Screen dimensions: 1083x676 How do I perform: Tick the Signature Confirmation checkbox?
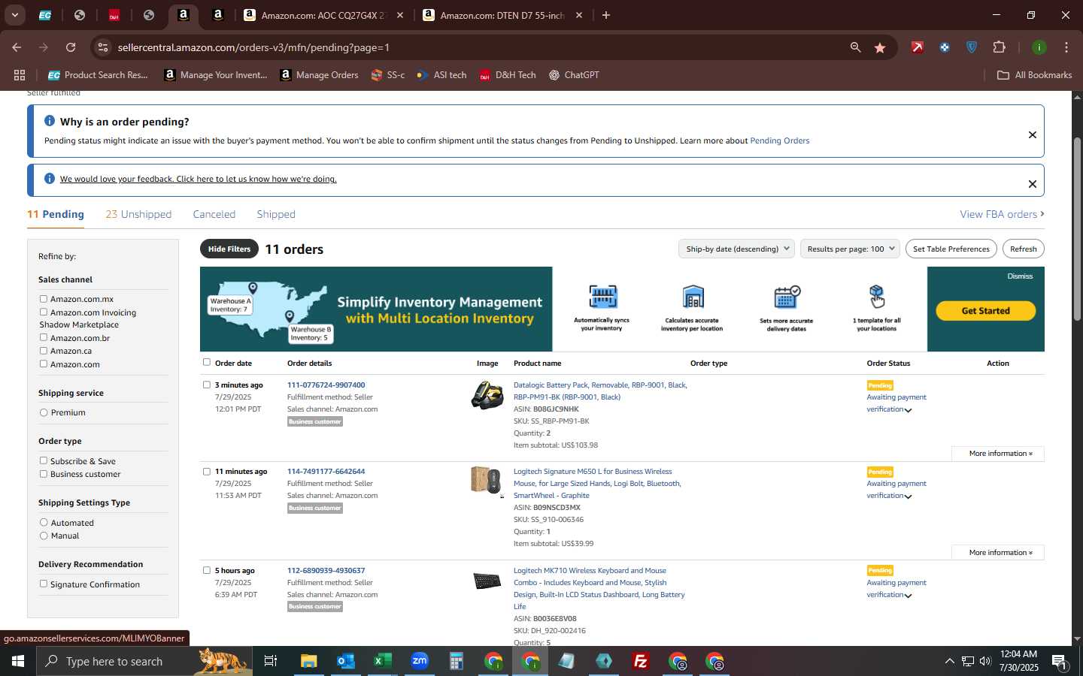[44, 584]
